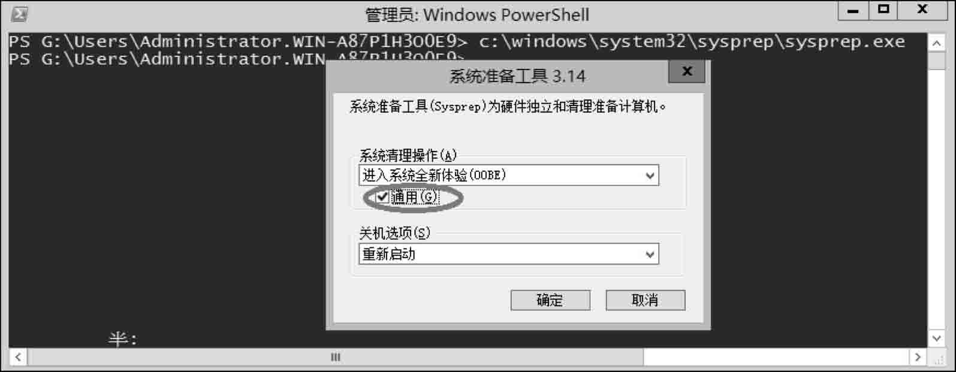
Task: Toggle the 通用(G) checkbox
Action: click(382, 196)
